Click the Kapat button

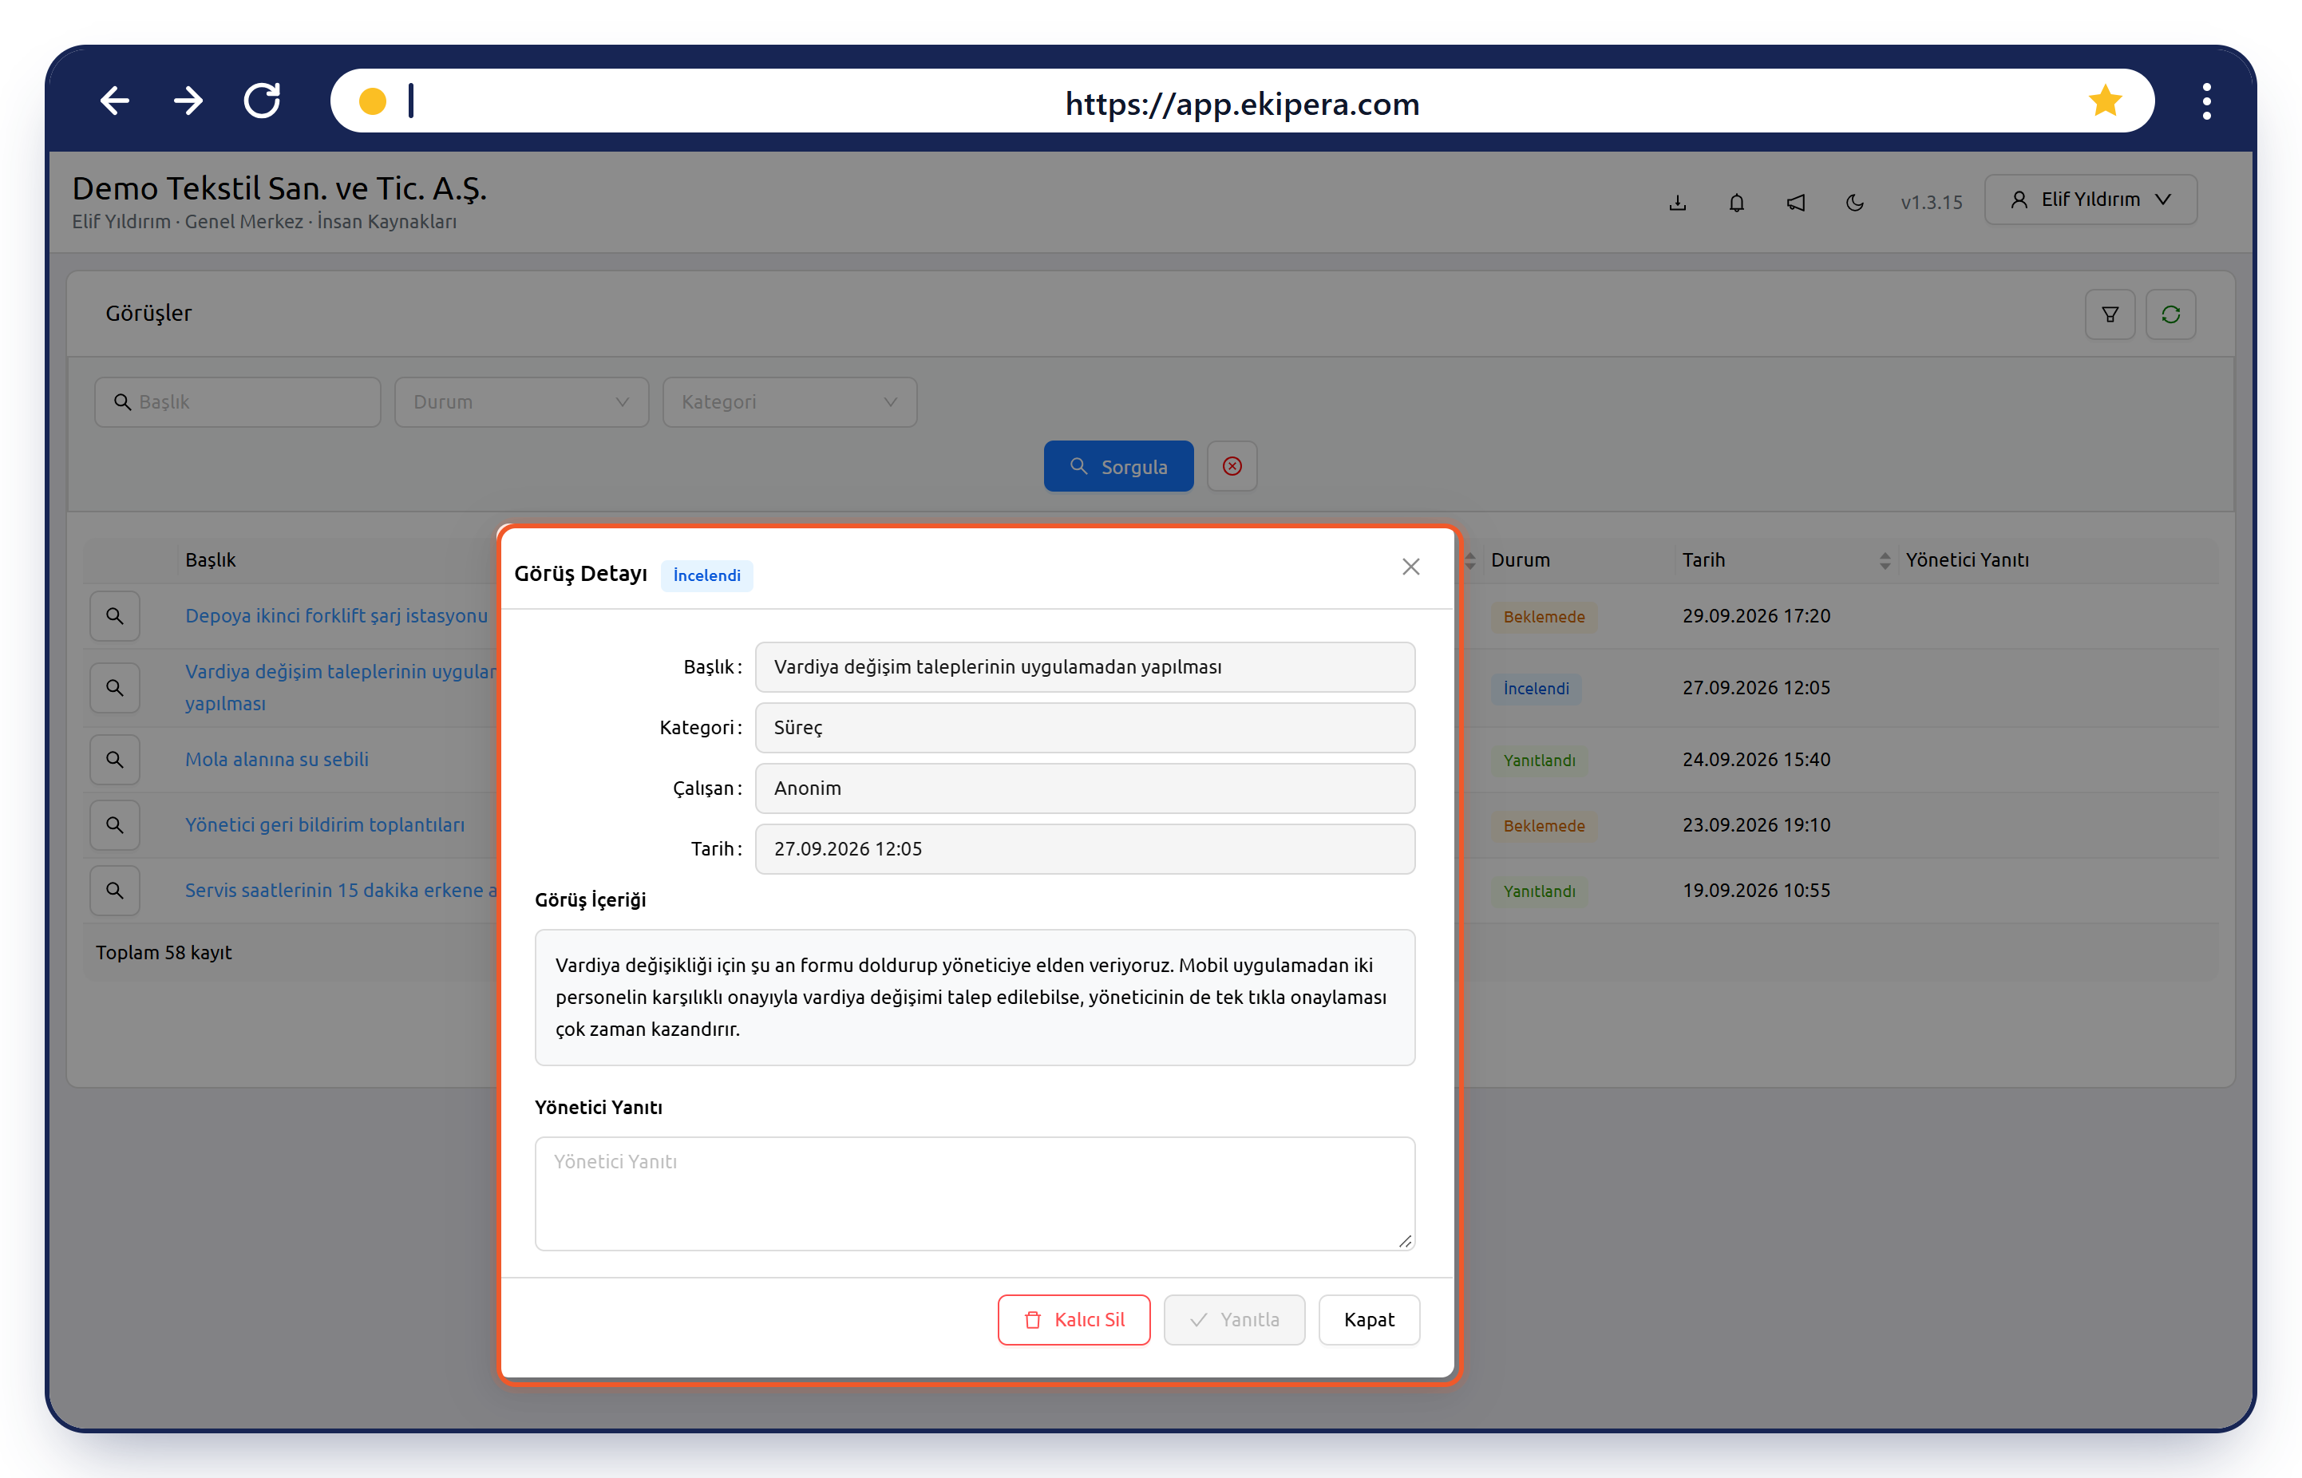tap(1368, 1318)
